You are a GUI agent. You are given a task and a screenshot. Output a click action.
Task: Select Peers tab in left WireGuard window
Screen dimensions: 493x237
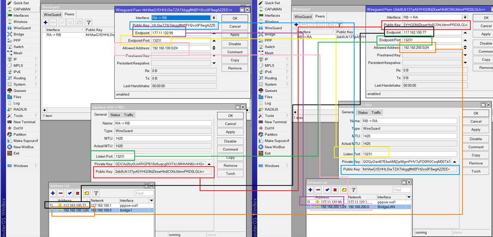pos(68,14)
